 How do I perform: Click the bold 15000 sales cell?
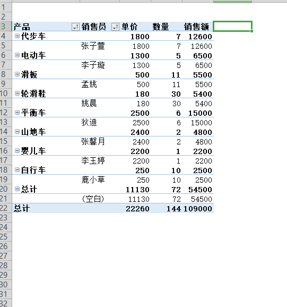[198, 113]
